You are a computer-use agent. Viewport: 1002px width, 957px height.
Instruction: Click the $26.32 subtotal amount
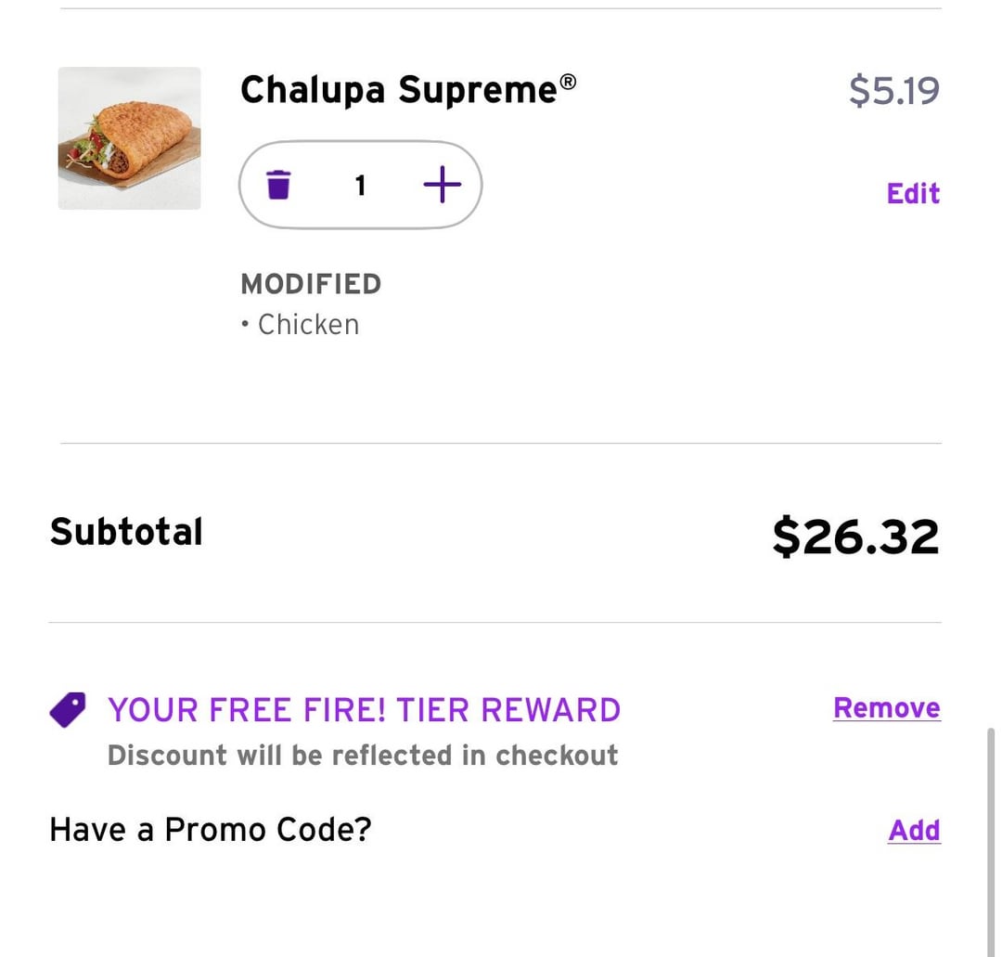click(855, 537)
